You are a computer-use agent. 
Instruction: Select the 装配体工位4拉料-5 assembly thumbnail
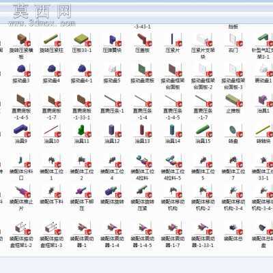coord(173,161)
